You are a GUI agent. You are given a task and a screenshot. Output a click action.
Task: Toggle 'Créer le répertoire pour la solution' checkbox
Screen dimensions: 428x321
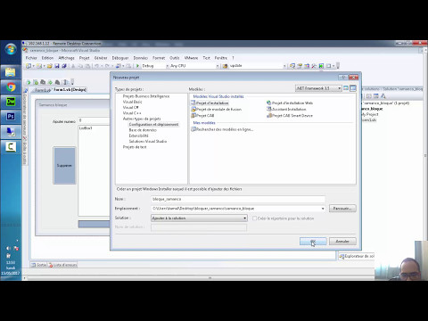click(x=255, y=218)
